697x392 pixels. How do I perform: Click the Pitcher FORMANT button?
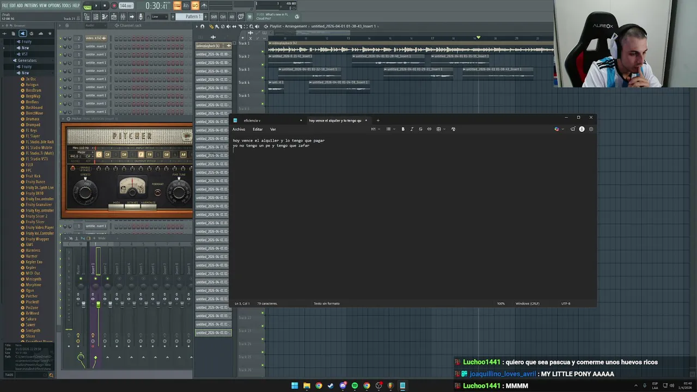[157, 192]
